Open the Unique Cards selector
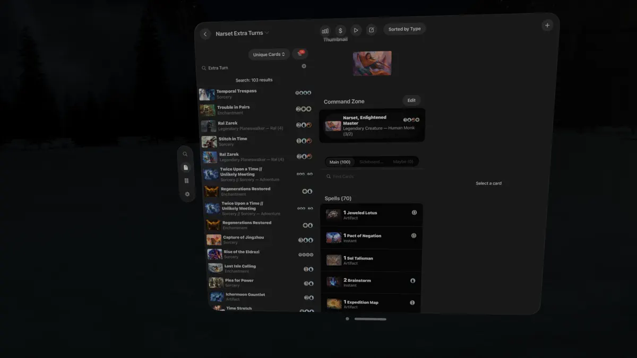 coord(269,54)
